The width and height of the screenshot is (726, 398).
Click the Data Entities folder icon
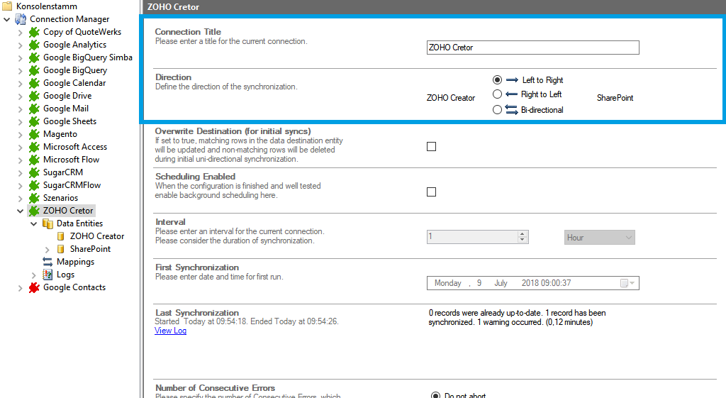click(48, 223)
